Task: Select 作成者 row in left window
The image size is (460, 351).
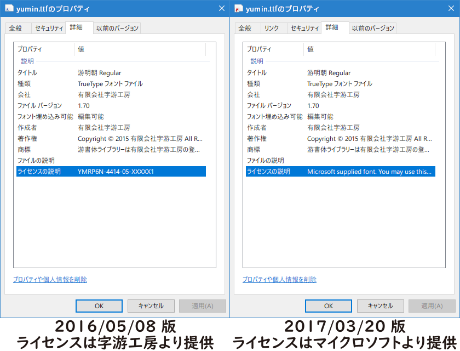Action: tap(111, 127)
